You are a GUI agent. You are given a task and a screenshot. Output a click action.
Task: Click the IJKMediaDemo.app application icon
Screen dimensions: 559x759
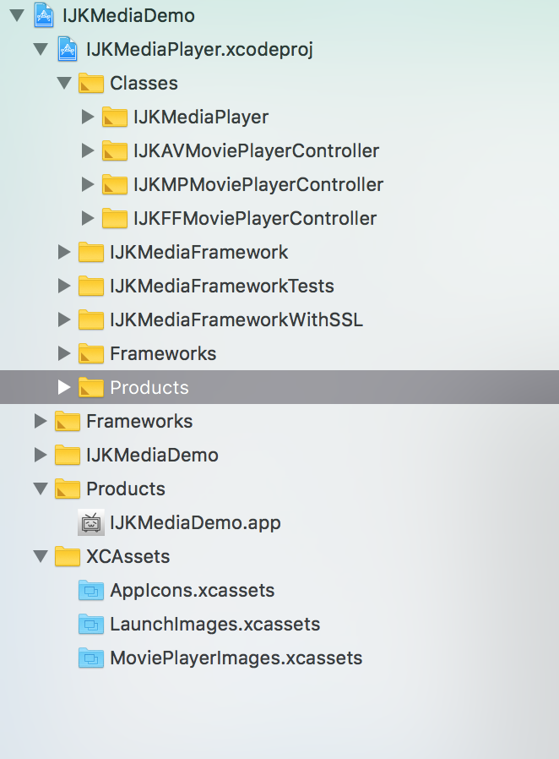[91, 522]
